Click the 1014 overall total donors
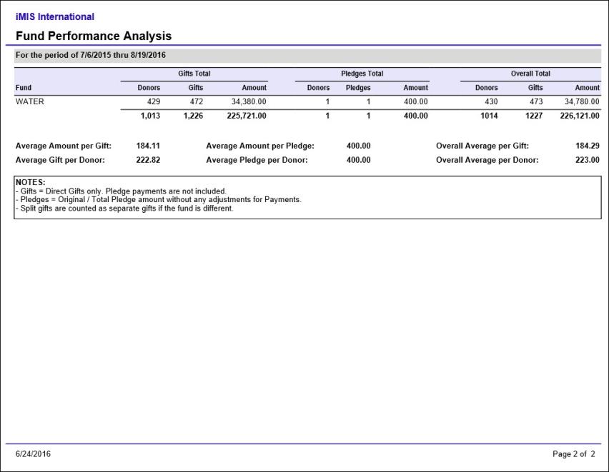This screenshot has height=472, width=609. (489, 116)
